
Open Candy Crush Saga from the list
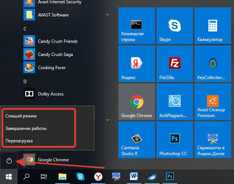55,55
